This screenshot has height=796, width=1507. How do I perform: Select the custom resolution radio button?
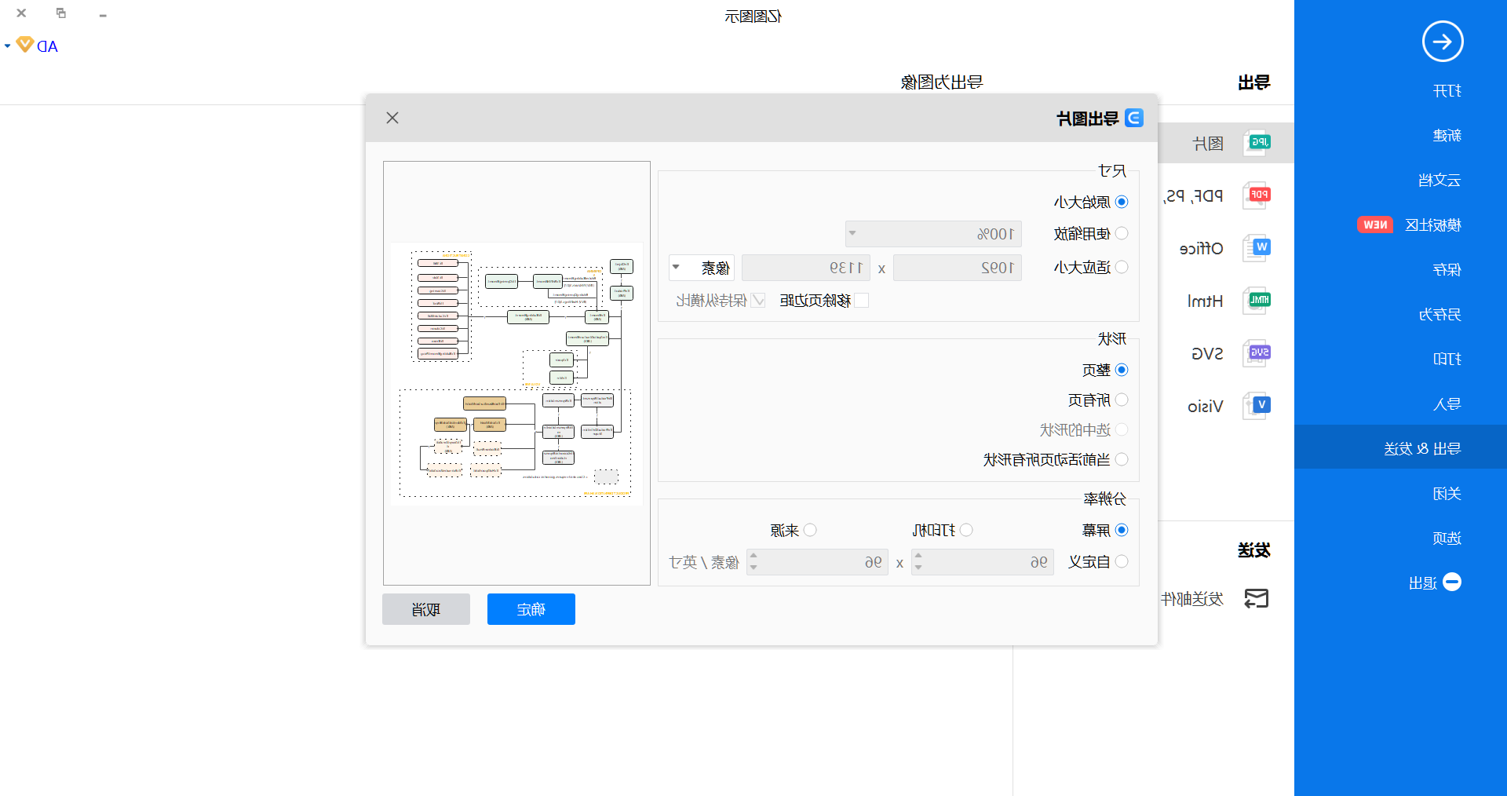[1122, 561]
